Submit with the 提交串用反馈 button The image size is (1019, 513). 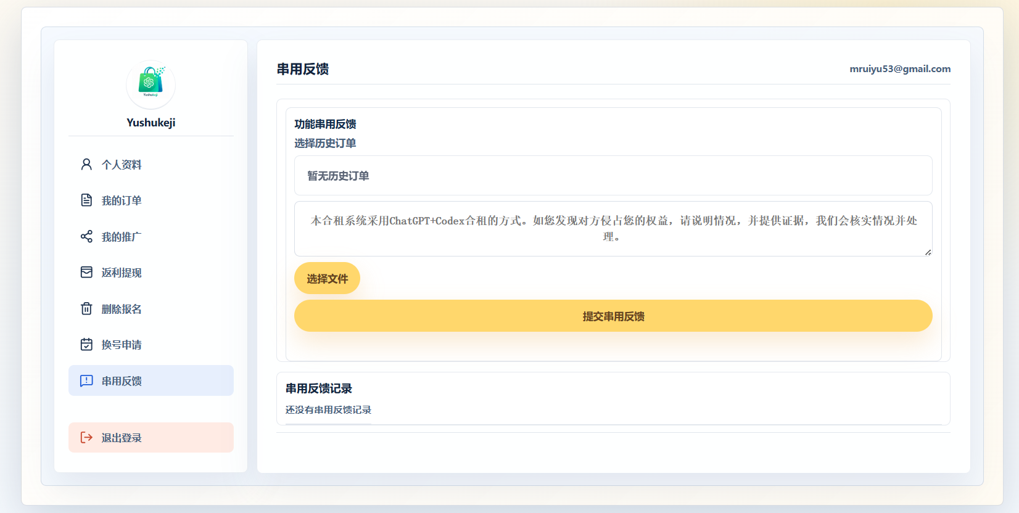(x=613, y=316)
